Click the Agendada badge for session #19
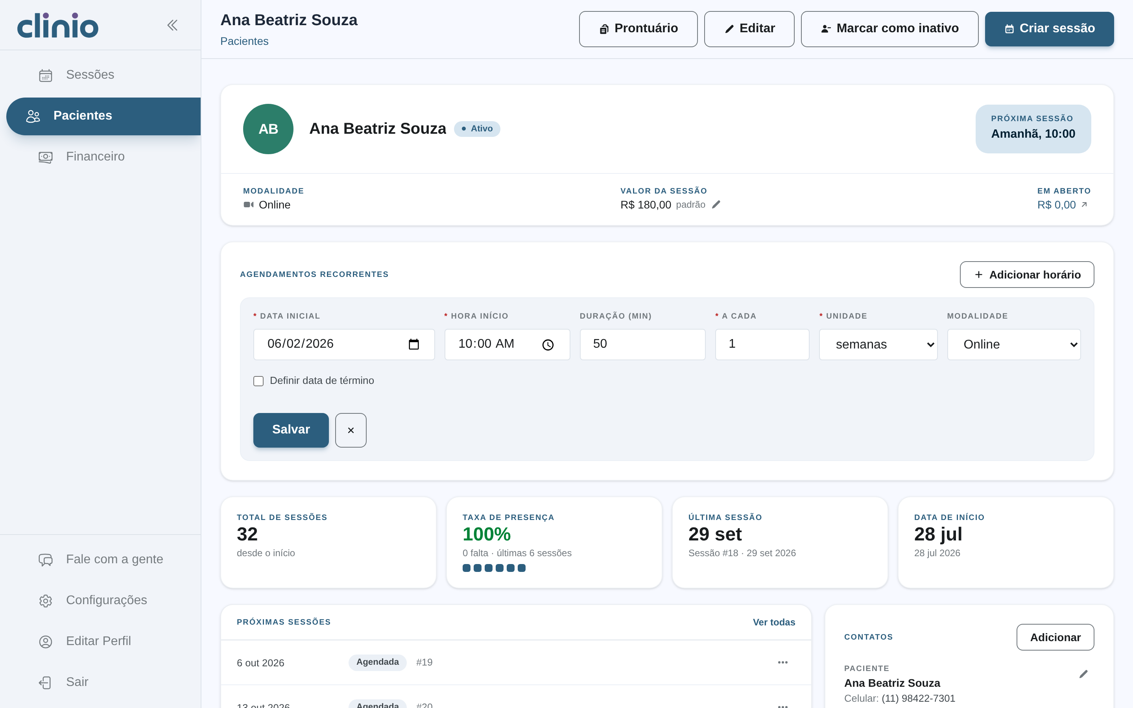 coord(377,662)
